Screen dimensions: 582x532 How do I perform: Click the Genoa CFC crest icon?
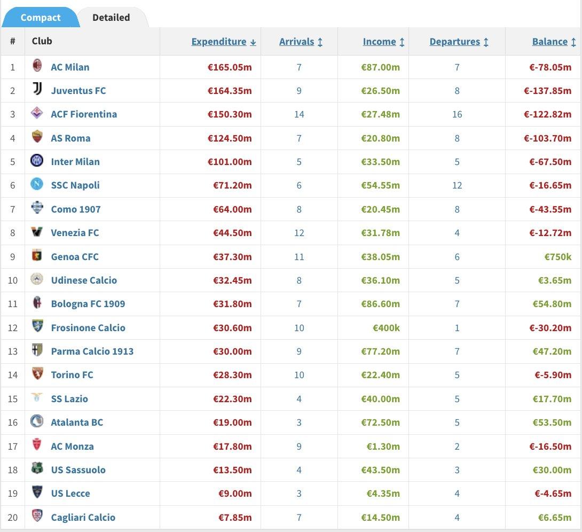tap(37, 255)
